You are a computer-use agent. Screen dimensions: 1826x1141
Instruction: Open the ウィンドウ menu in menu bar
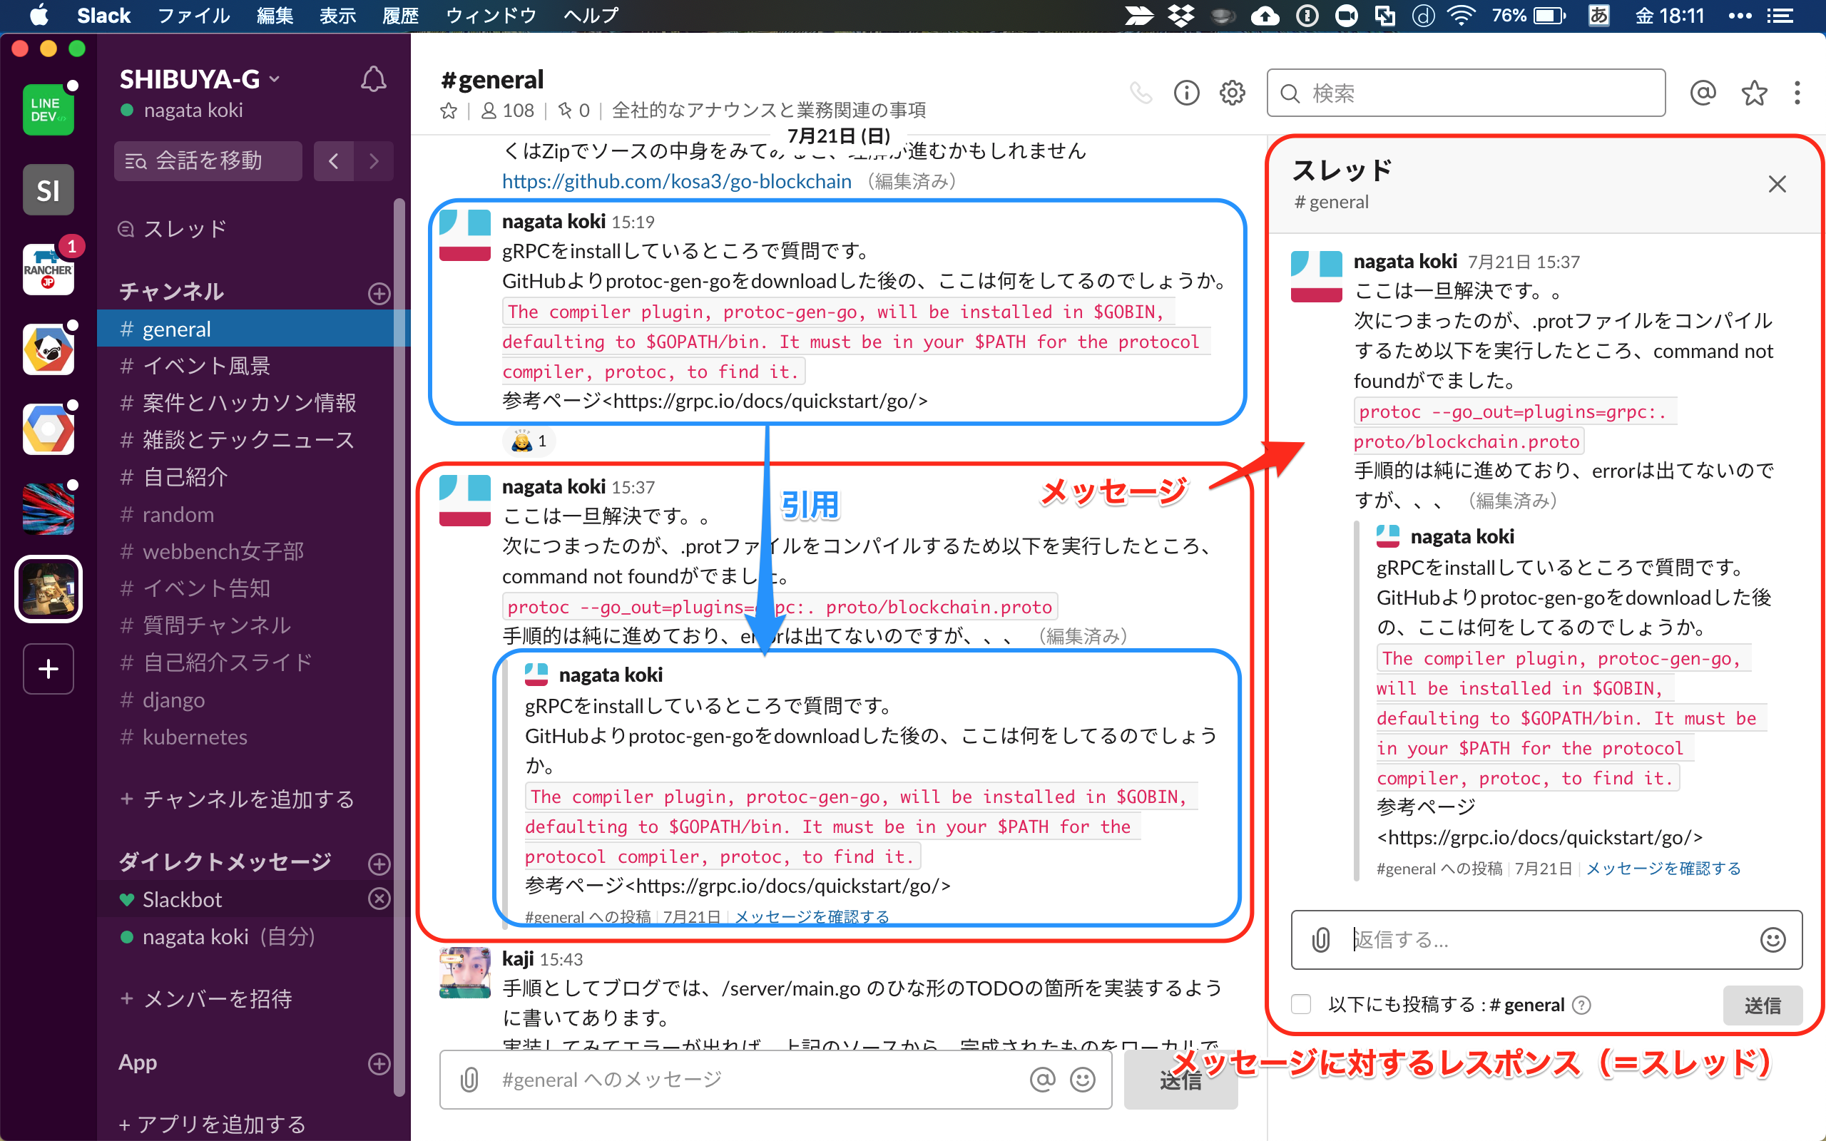[491, 15]
